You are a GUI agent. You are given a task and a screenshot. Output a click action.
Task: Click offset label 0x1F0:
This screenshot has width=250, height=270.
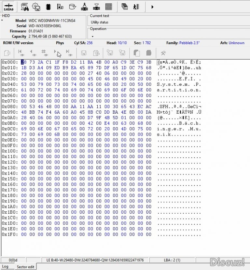point(10,234)
